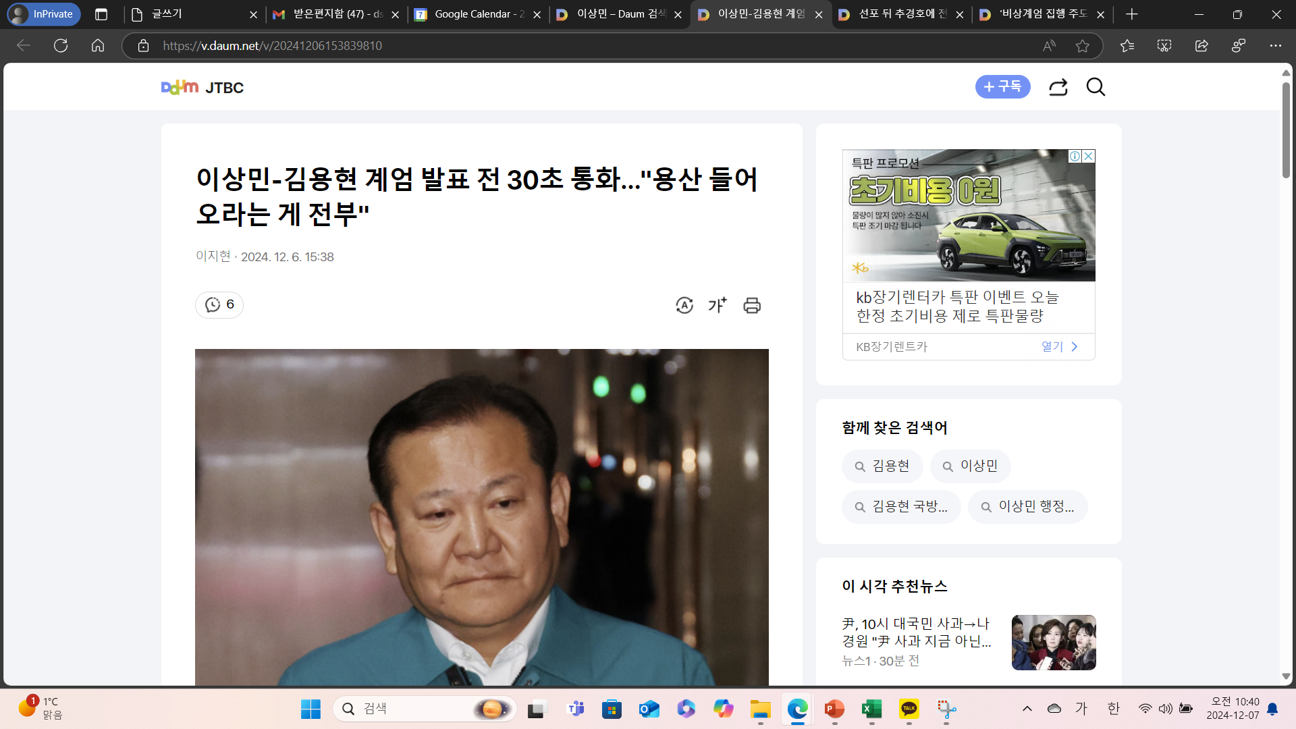Image resolution: width=1296 pixels, height=729 pixels.
Task: Click the auto-translate icon above the article
Action: coord(684,305)
